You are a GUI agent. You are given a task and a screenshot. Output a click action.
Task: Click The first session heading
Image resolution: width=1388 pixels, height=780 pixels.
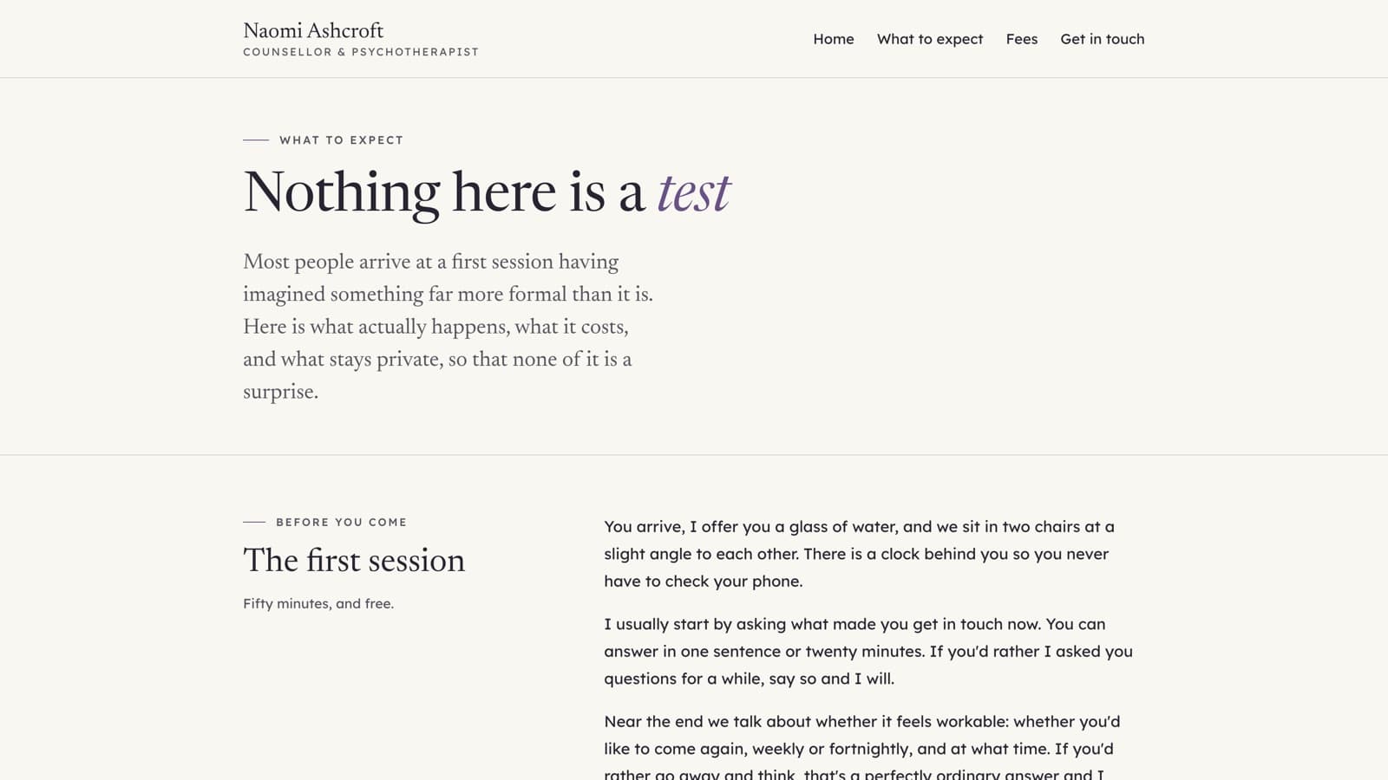pos(354,561)
